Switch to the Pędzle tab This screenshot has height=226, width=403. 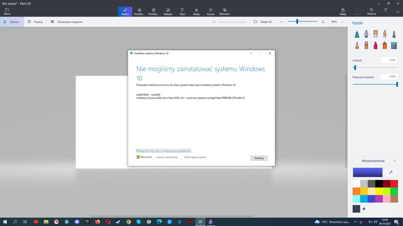pyautogui.click(x=125, y=11)
